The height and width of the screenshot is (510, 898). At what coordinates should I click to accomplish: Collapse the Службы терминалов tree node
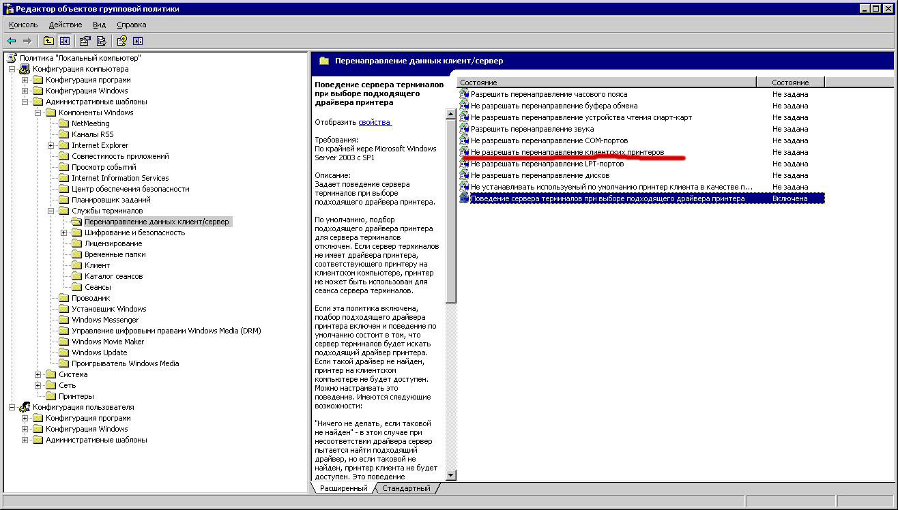(x=51, y=211)
